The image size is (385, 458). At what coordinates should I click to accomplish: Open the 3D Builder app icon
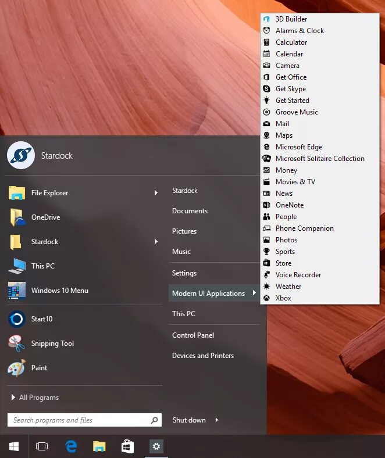(x=266, y=19)
